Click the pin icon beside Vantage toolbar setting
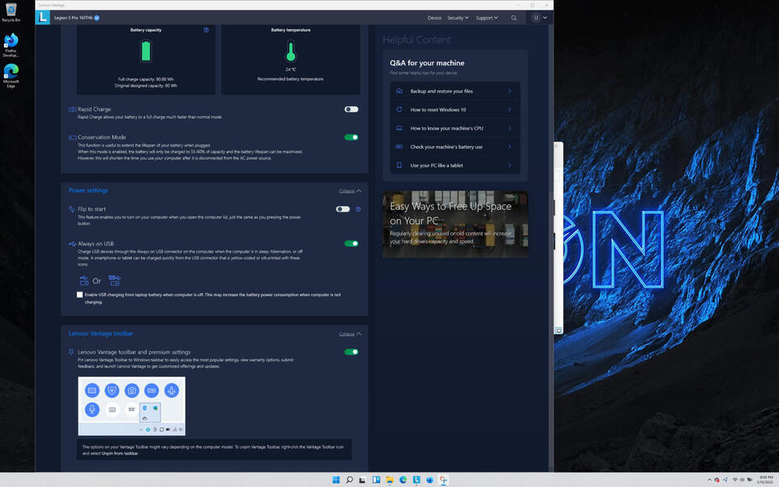 click(71, 351)
